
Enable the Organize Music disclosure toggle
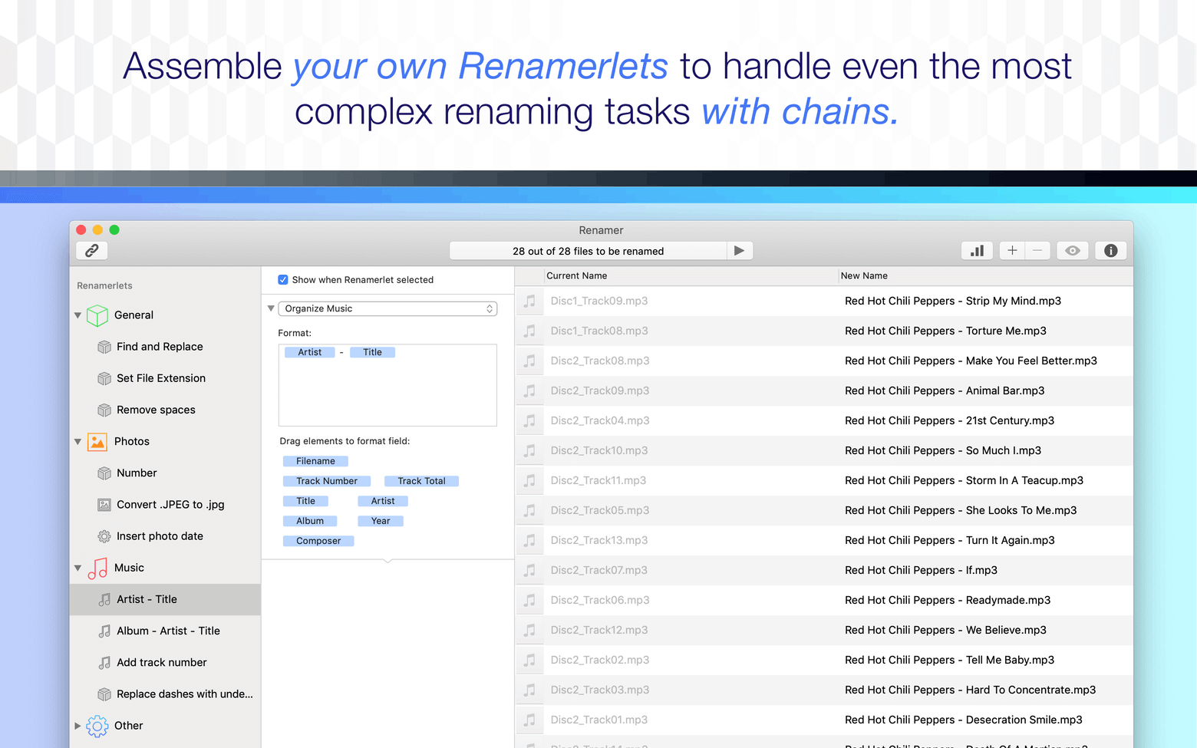270,308
